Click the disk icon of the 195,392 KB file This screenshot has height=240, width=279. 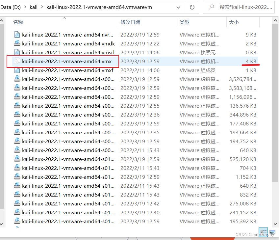(17, 221)
